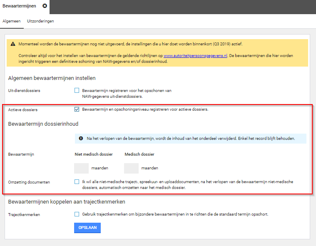Viewport: 316px width, 246px height.
Task: Open the autoriteitpersoonsgegevens.nl link
Action: tap(195, 55)
